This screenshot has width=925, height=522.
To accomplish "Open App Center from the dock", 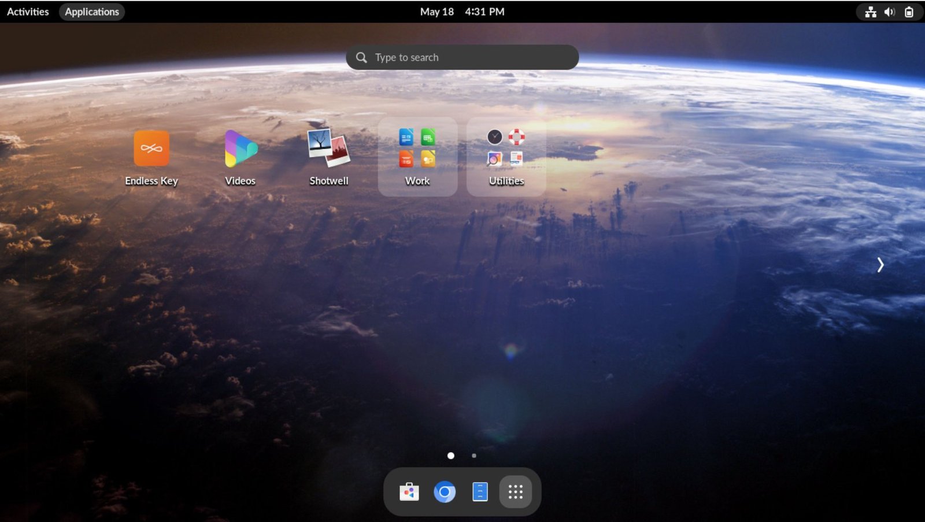I will 409,492.
